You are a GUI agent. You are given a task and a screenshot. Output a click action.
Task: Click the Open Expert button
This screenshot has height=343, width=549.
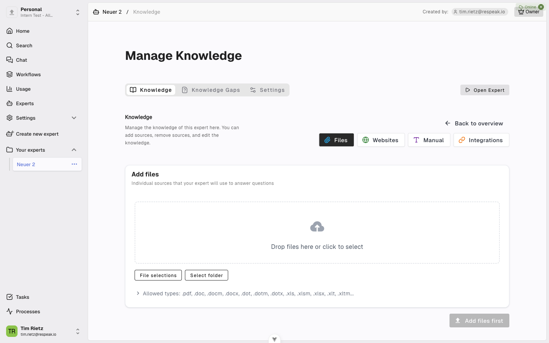[485, 90]
